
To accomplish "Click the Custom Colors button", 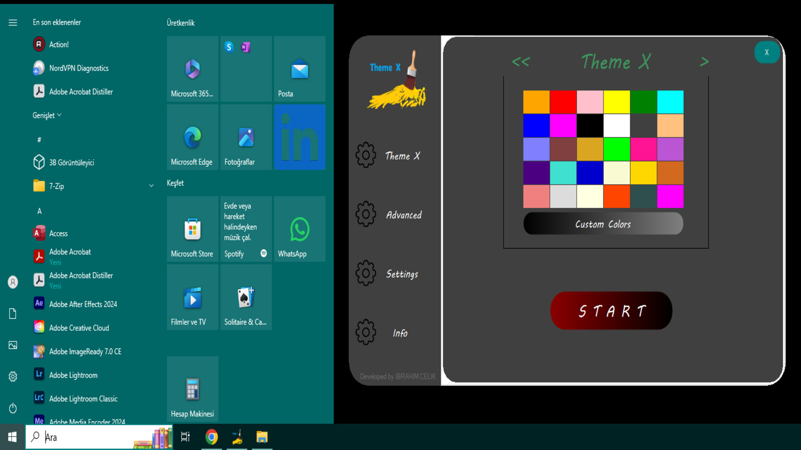I will pyautogui.click(x=603, y=224).
